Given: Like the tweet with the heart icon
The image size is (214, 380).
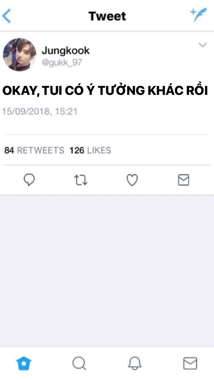Looking at the screenshot, I should pyautogui.click(x=132, y=180).
